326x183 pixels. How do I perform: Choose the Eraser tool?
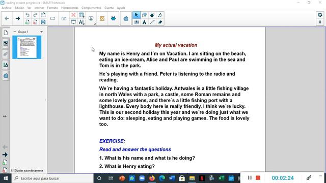pyautogui.click(x=160, y=22)
